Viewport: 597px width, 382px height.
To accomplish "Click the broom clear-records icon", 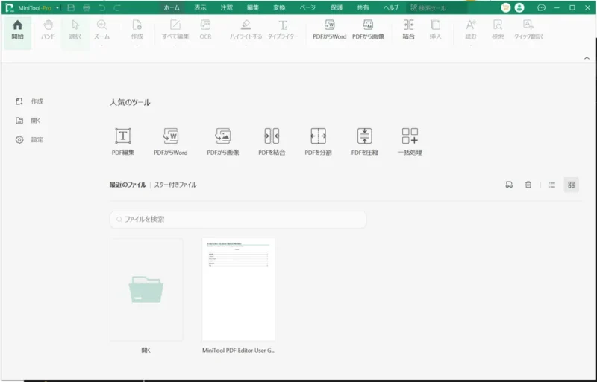I will coord(509,185).
